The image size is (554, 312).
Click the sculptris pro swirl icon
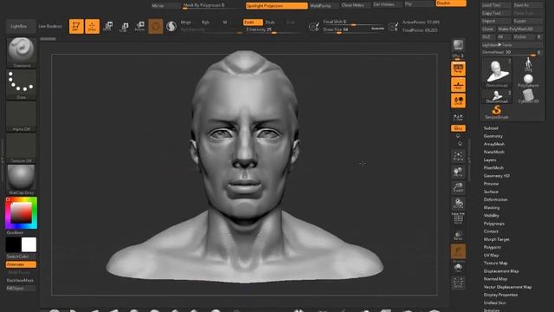tap(171, 27)
